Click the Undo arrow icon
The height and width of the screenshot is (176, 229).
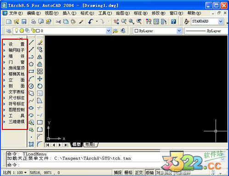(91, 22)
